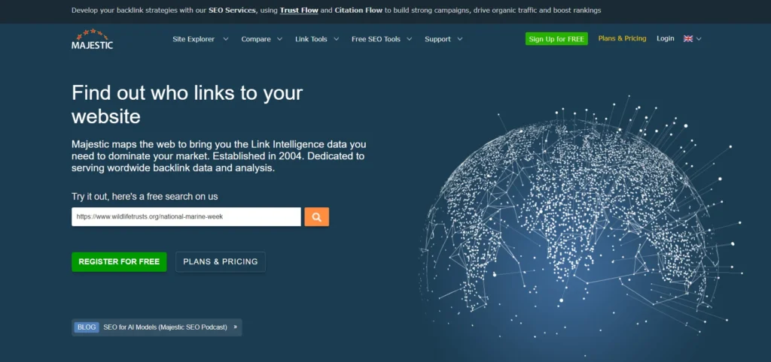
Task: Click the PLANS & PRICING outlined button
Action: coord(221,262)
